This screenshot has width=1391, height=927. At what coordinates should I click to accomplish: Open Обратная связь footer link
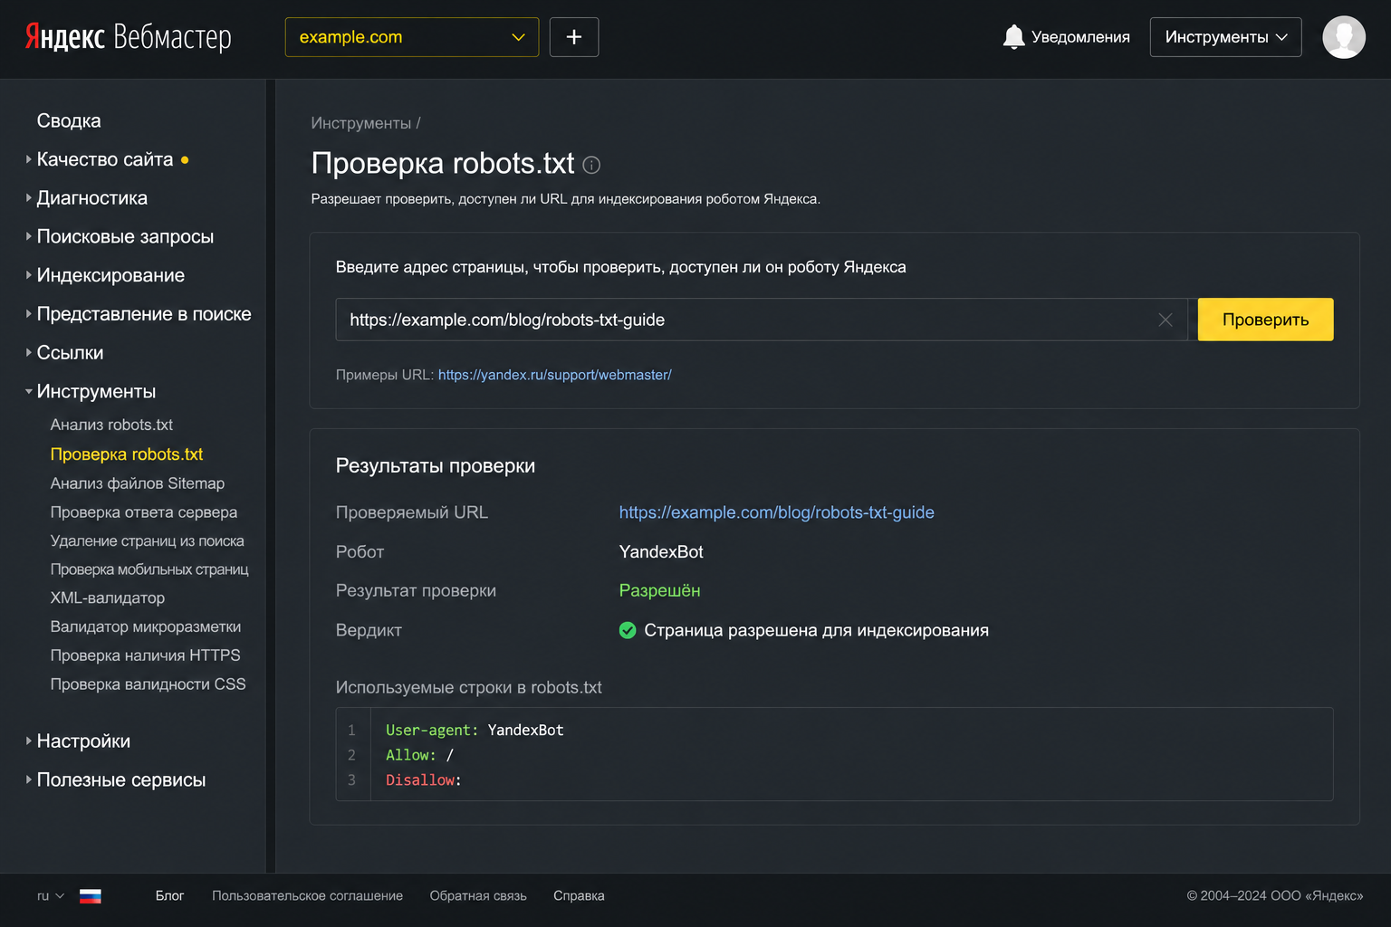coord(478,896)
